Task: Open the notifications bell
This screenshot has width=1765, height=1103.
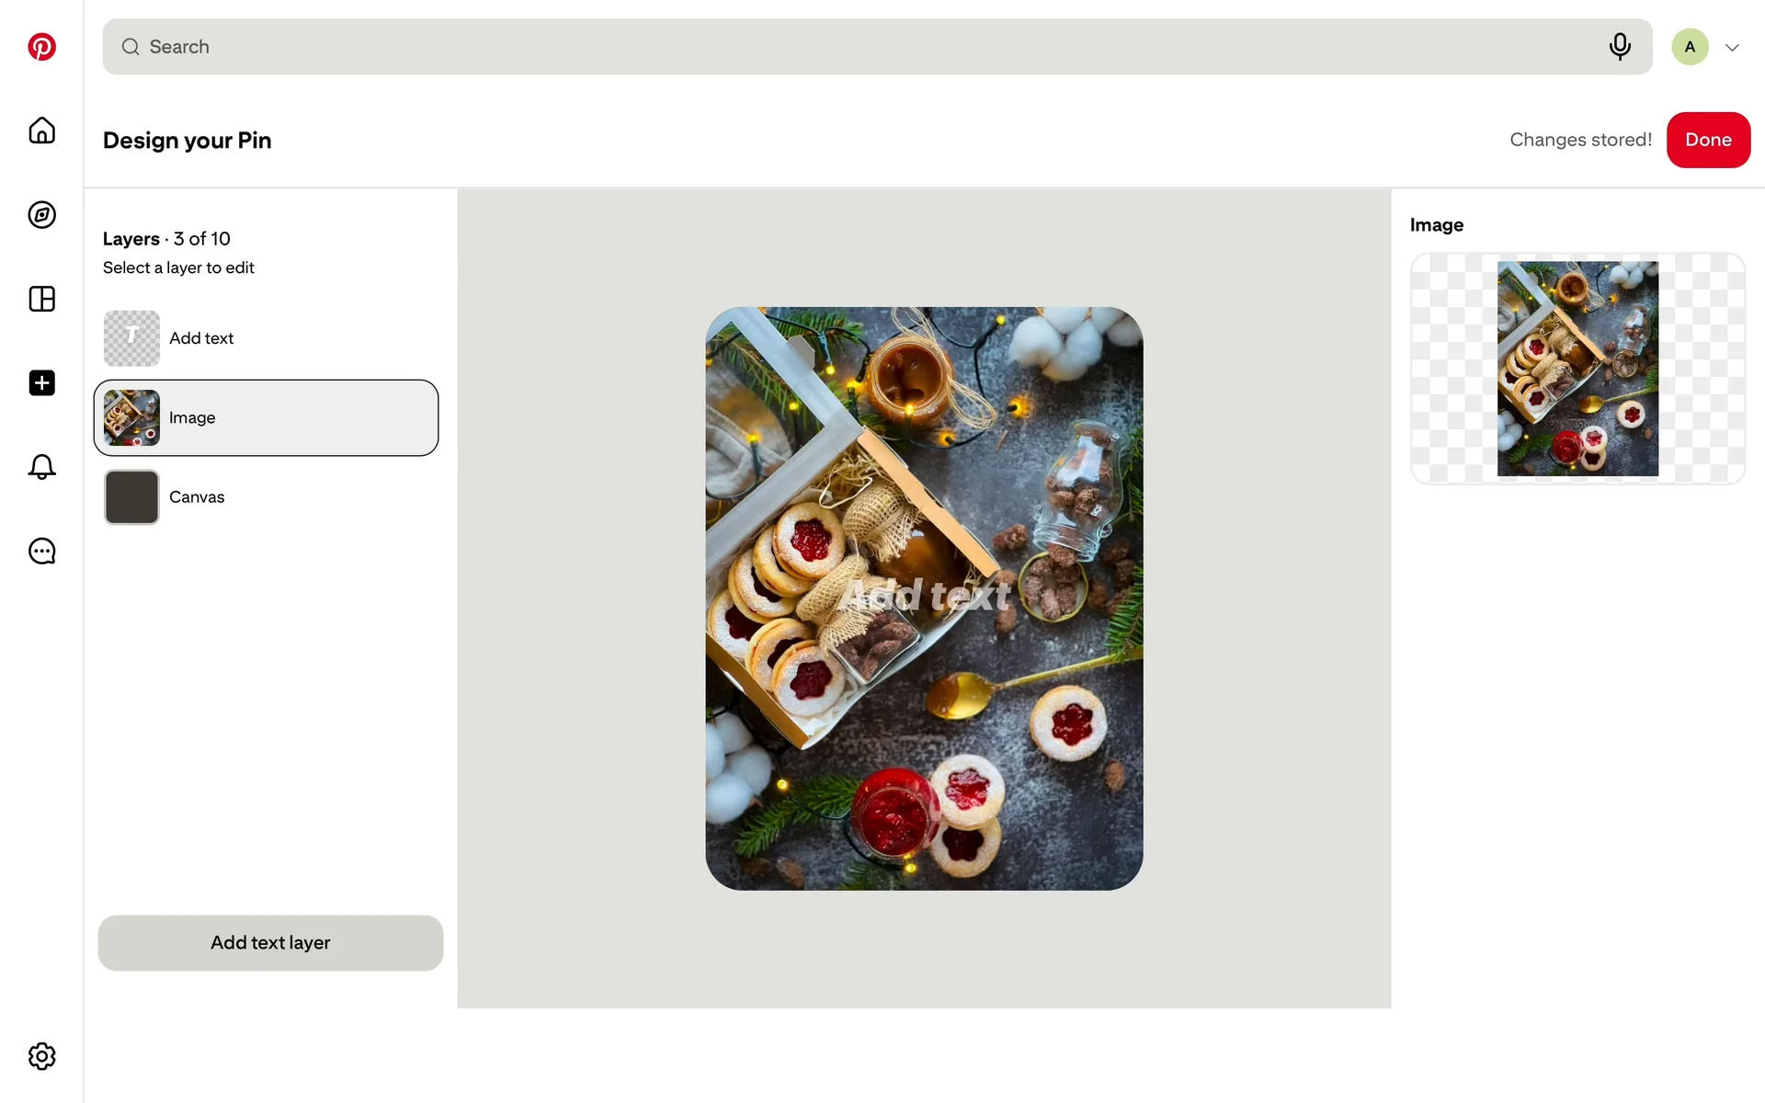Action: pyautogui.click(x=41, y=467)
